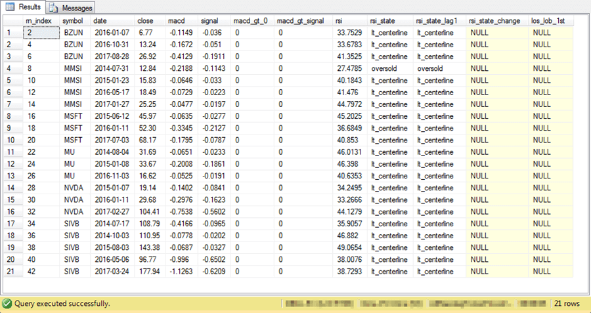
Task: Select the macd_gt_signal column header
Action: pyautogui.click(x=303, y=21)
